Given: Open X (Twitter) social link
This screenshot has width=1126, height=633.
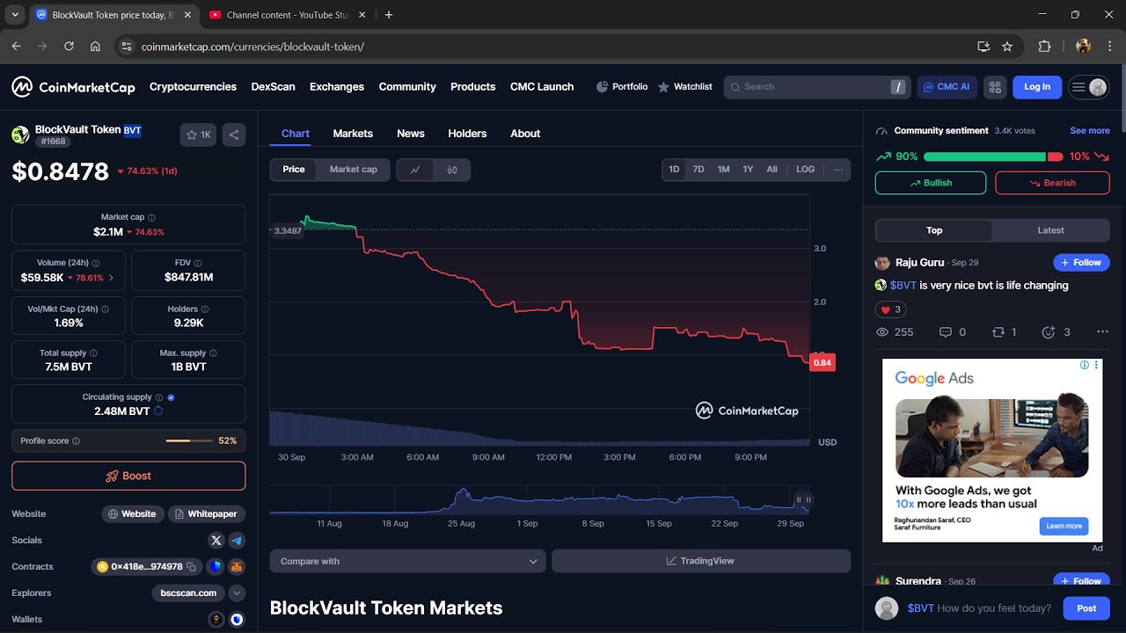Looking at the screenshot, I should click(216, 541).
